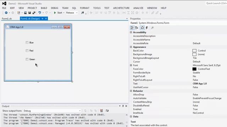Open the Release configuration dropdown
The image size is (227, 127).
(77, 13)
